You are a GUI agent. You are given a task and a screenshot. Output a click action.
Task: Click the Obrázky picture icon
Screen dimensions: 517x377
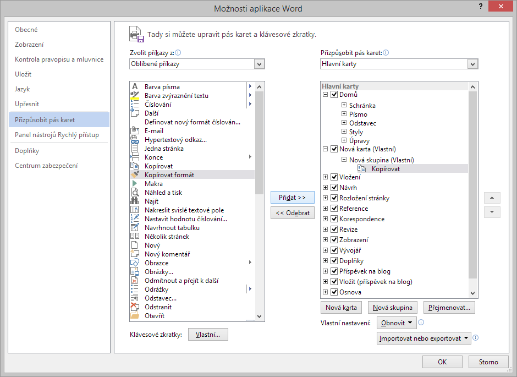135,271
